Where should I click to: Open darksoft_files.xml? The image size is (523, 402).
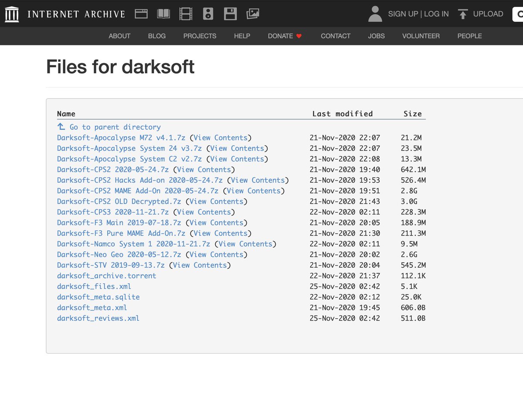click(x=94, y=286)
